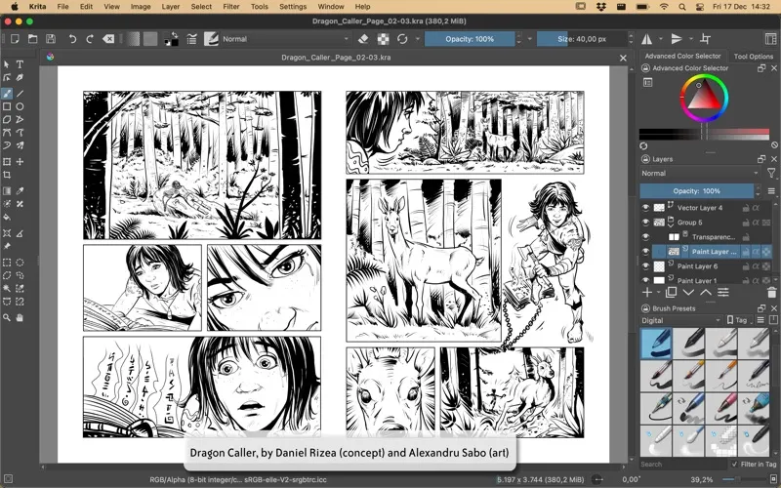Duplicate the current layer

click(x=672, y=292)
